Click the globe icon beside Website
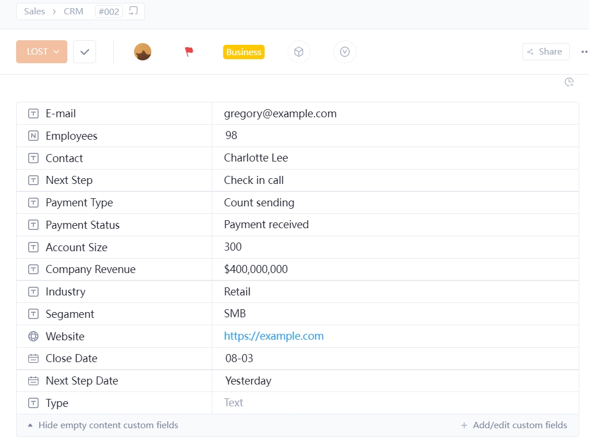 (x=33, y=336)
